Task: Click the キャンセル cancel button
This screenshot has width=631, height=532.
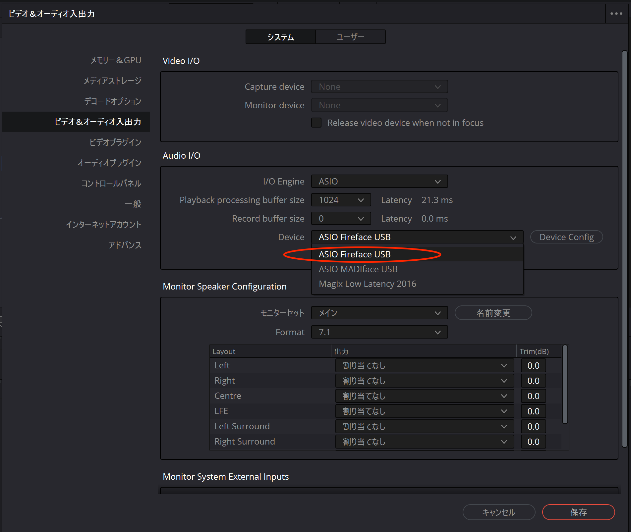Action: (x=498, y=512)
